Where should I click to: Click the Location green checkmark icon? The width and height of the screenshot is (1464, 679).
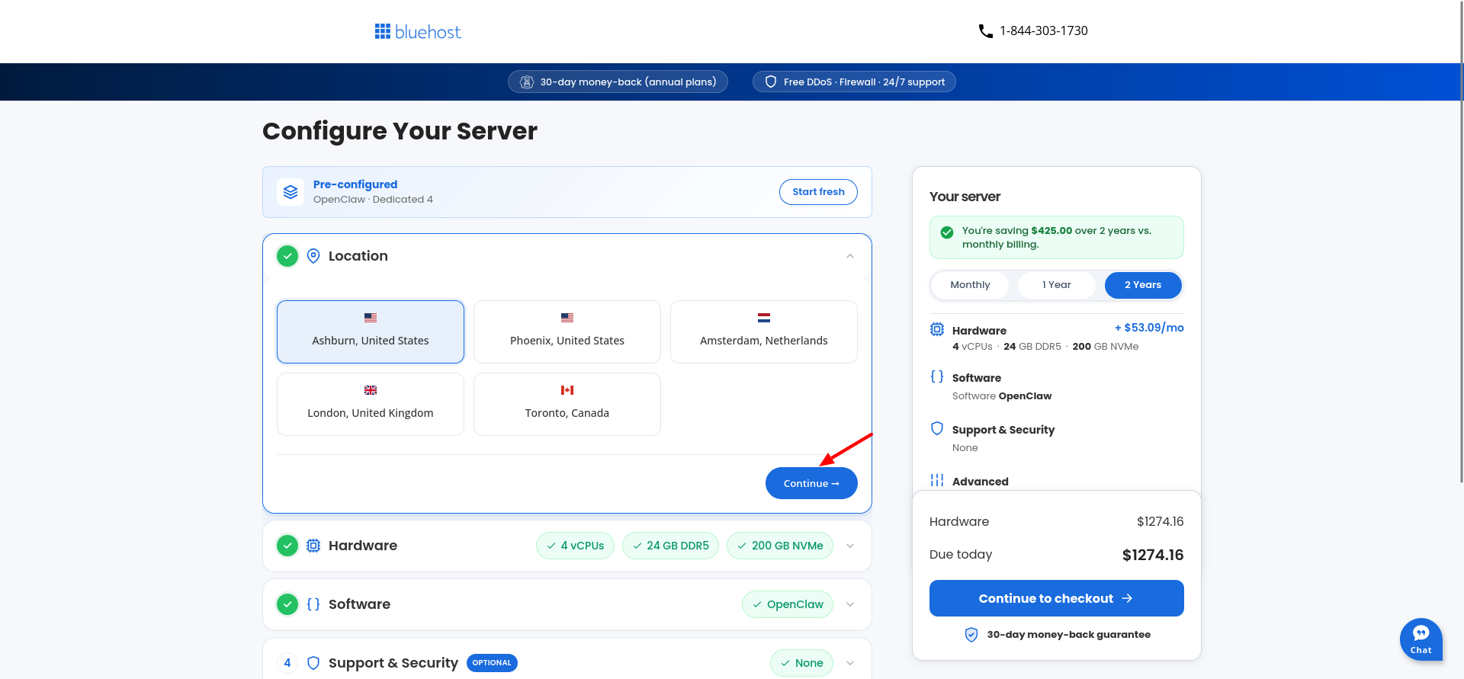287,256
